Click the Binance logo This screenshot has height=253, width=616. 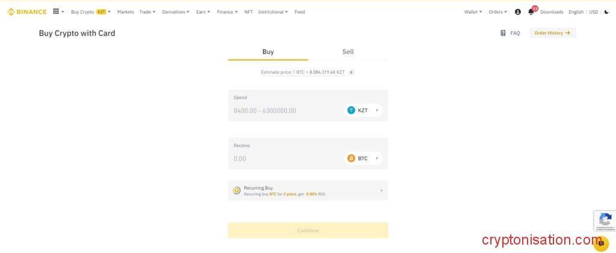[27, 11]
